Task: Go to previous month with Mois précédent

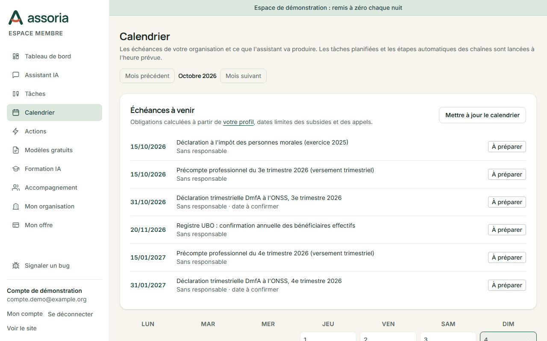Action: point(147,76)
